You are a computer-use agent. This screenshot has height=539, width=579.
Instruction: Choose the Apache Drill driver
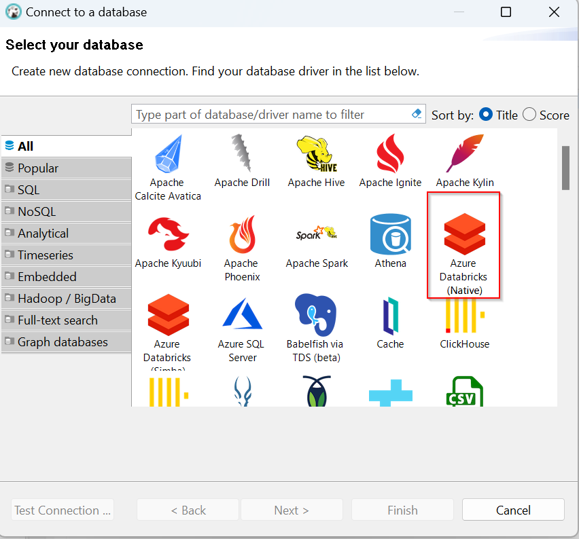242,153
